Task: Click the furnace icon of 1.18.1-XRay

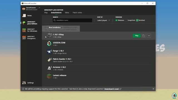Action: [x=49, y=36]
